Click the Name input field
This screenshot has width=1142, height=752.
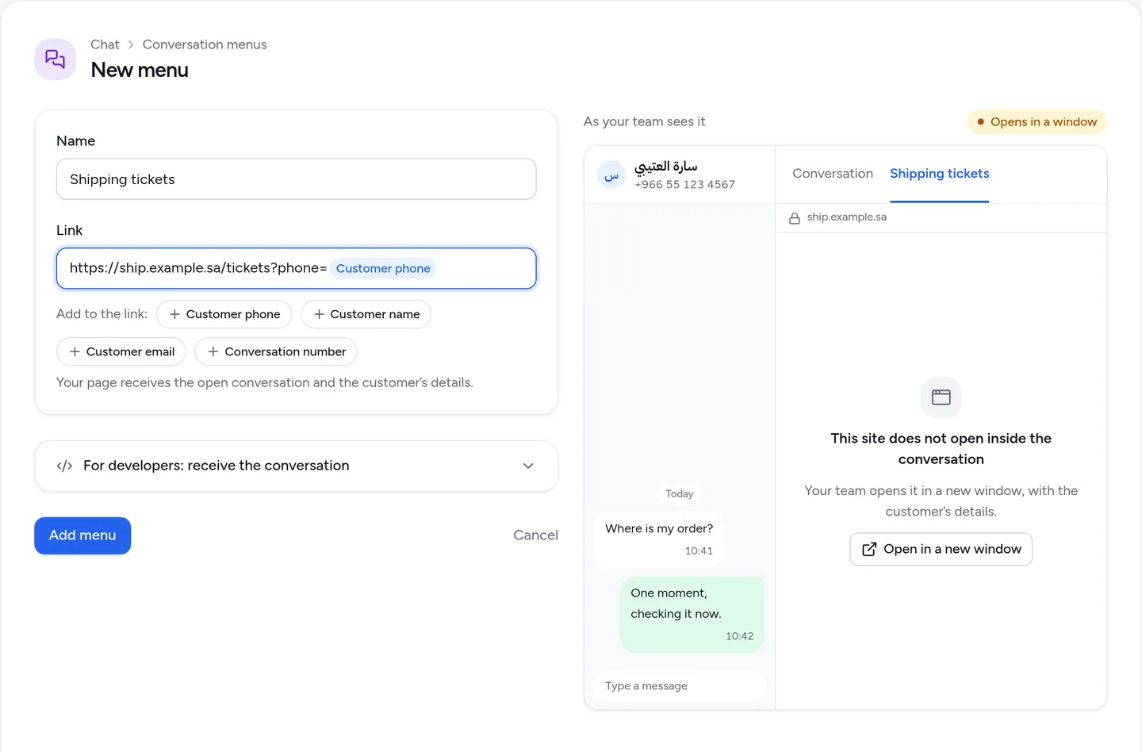297,179
